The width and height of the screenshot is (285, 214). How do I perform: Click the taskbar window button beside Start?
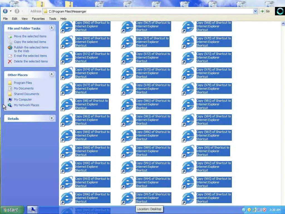point(33,210)
